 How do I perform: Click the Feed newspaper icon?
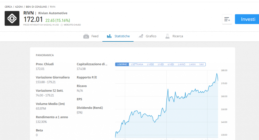tap(86, 36)
